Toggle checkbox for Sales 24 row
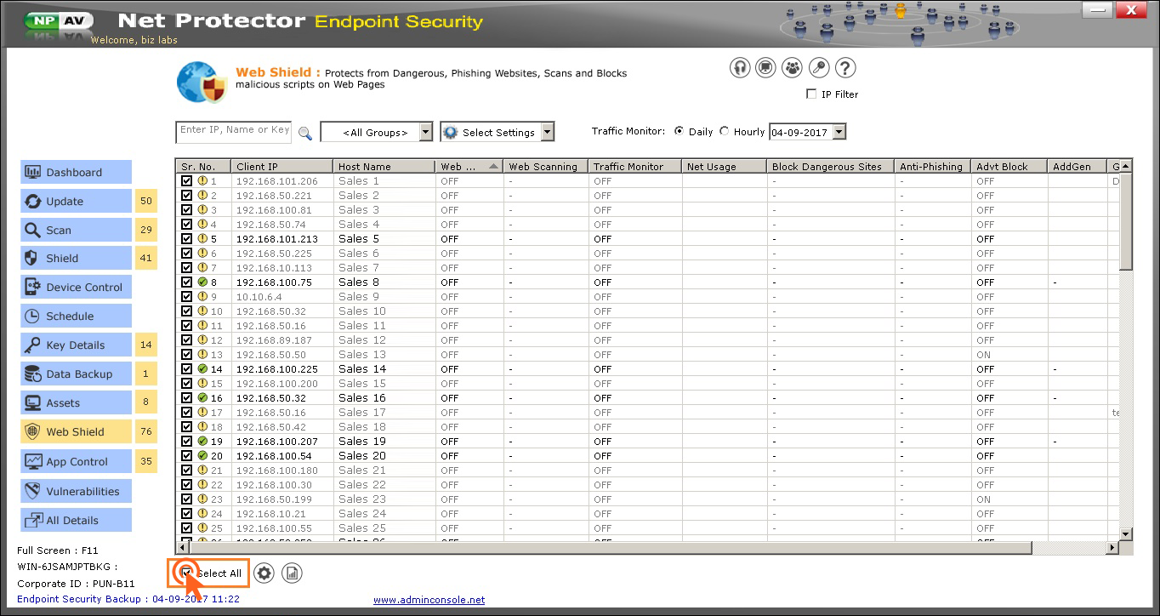Image resolution: width=1160 pixels, height=616 pixels. point(186,513)
